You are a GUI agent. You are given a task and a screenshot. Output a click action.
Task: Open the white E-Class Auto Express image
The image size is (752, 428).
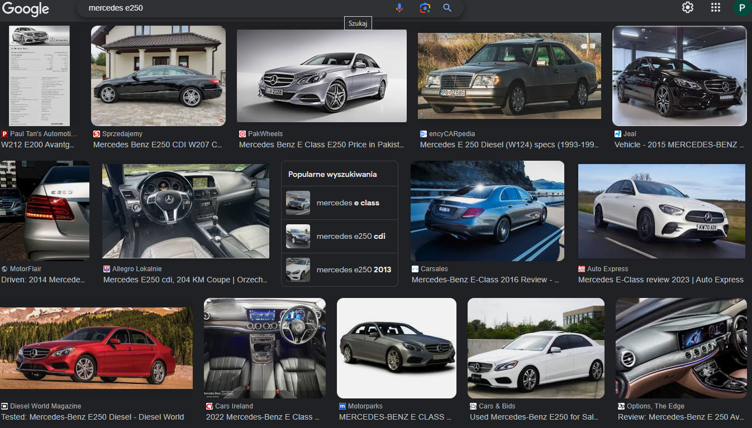click(x=661, y=211)
